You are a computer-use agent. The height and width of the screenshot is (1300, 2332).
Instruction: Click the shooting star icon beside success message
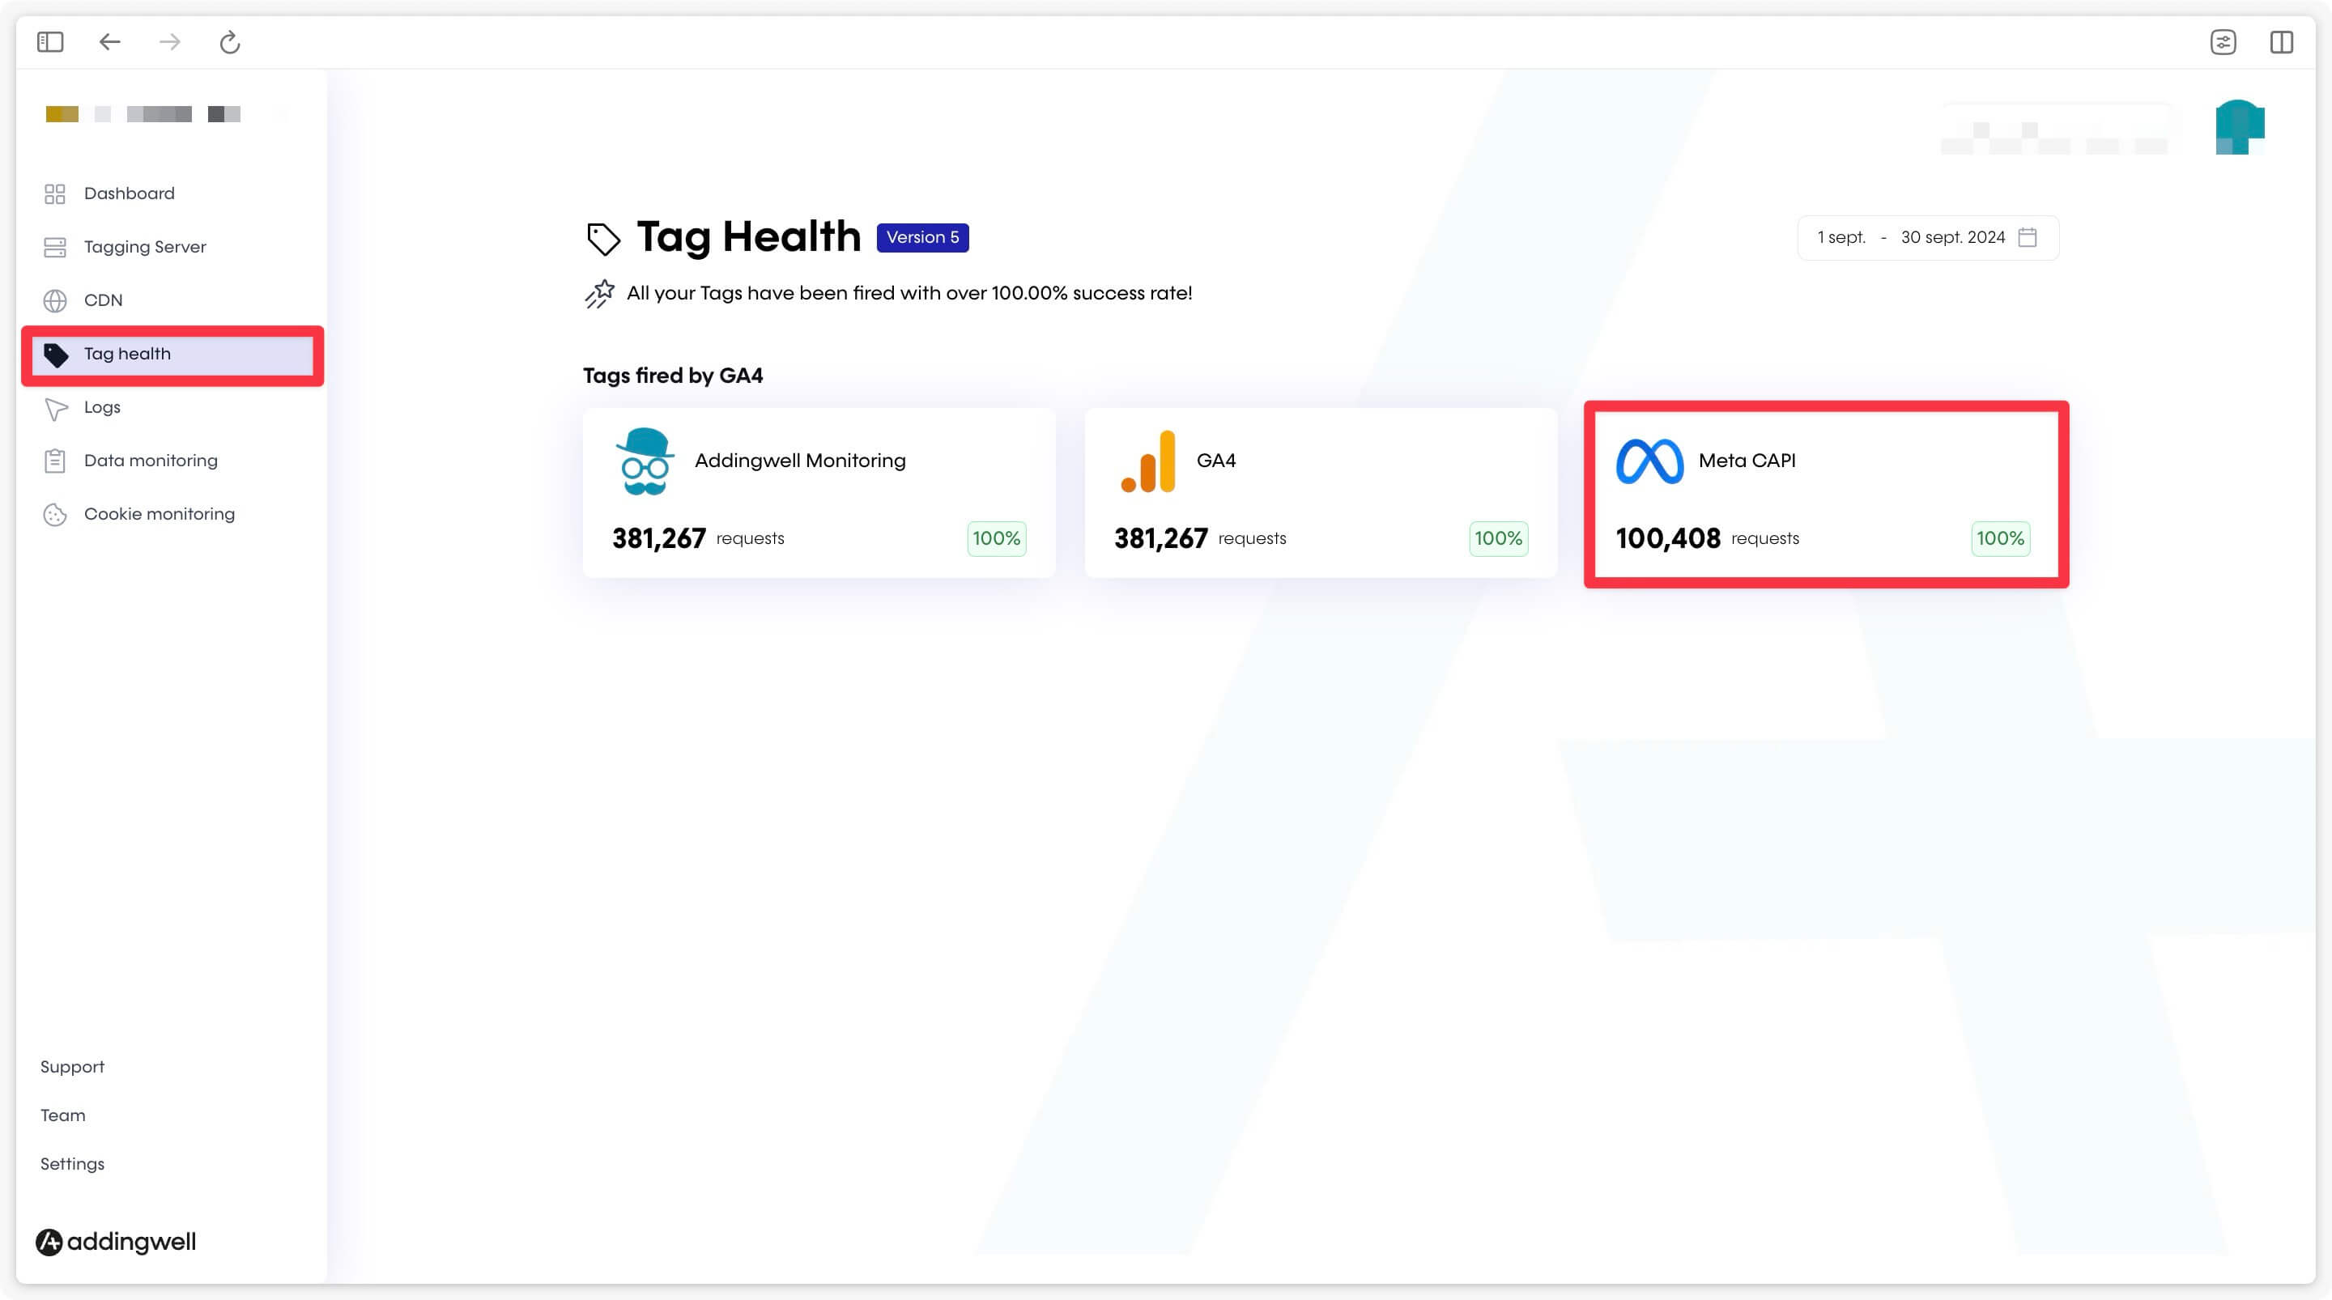coord(599,293)
